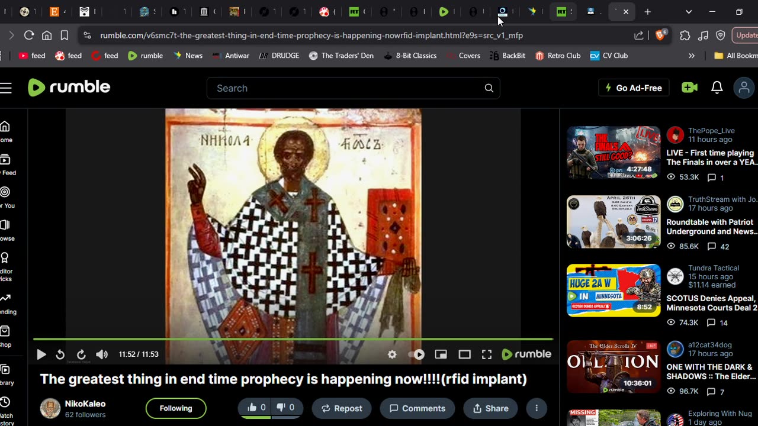Click the forward skip playback icon

(81, 354)
